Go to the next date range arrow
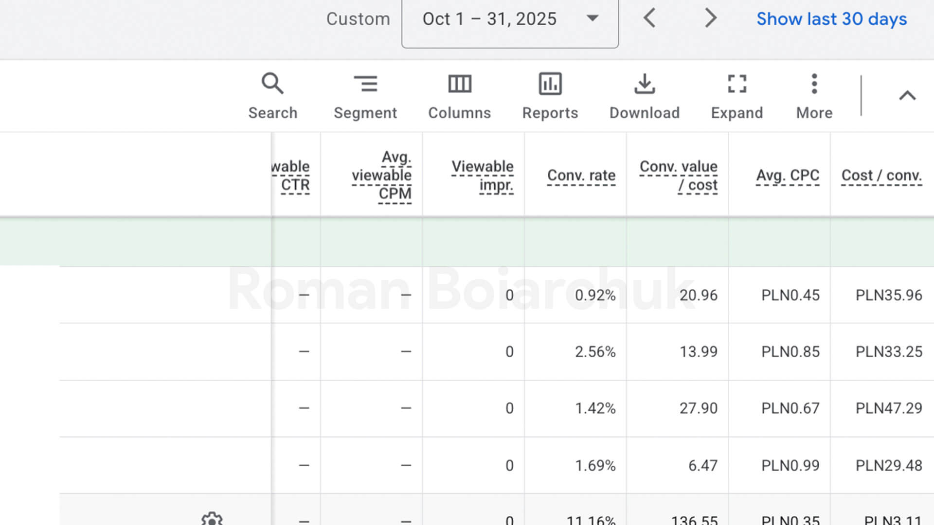Screen dimensions: 934x525 (711, 18)
